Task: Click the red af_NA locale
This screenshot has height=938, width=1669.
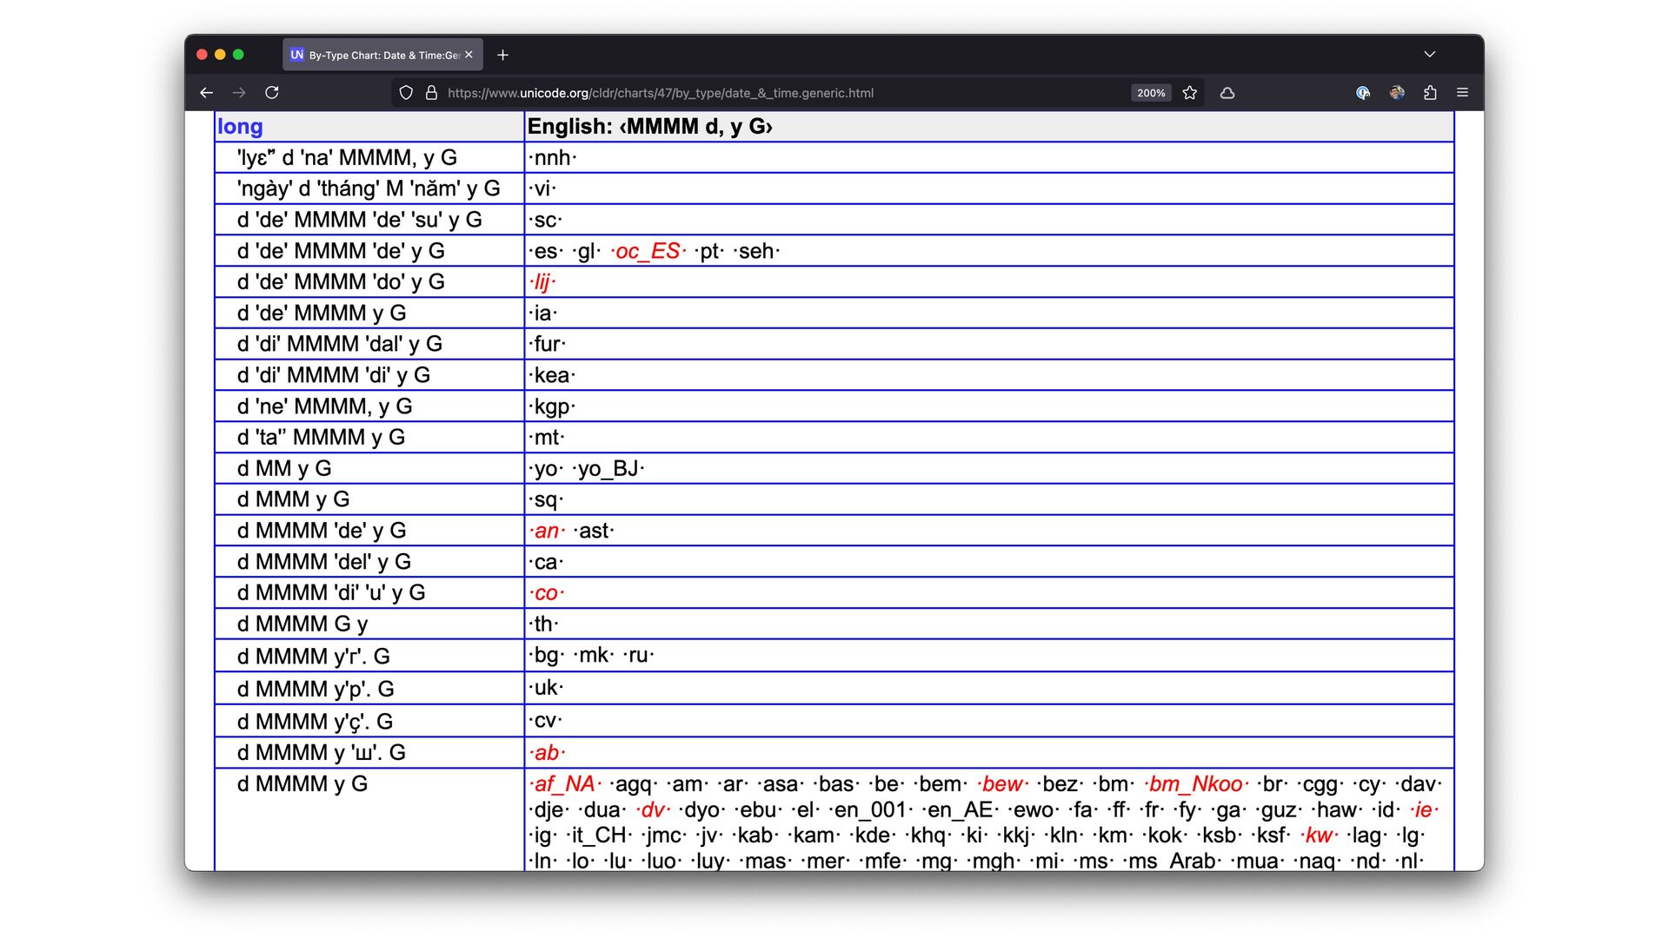Action: point(565,784)
